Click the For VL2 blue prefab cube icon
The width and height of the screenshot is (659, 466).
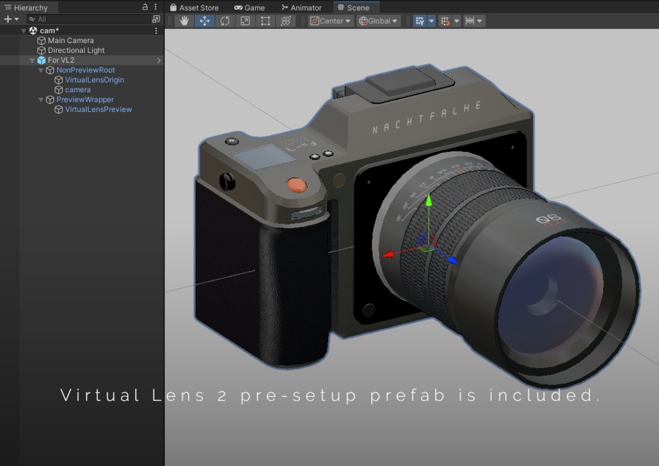(x=41, y=61)
